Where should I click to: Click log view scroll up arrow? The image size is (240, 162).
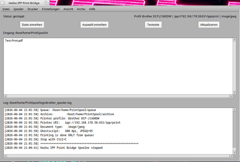234,110
